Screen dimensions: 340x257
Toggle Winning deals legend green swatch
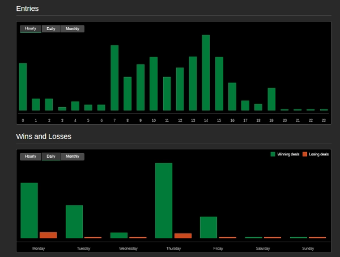[273, 154]
